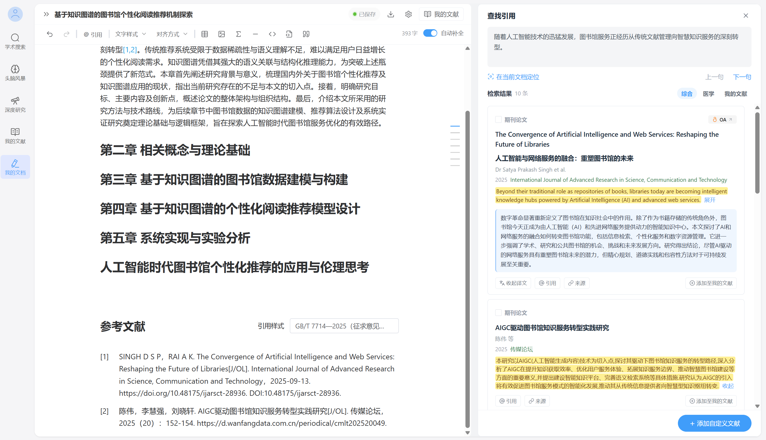Click the document title field
The width and height of the screenshot is (766, 440).
pos(124,14)
